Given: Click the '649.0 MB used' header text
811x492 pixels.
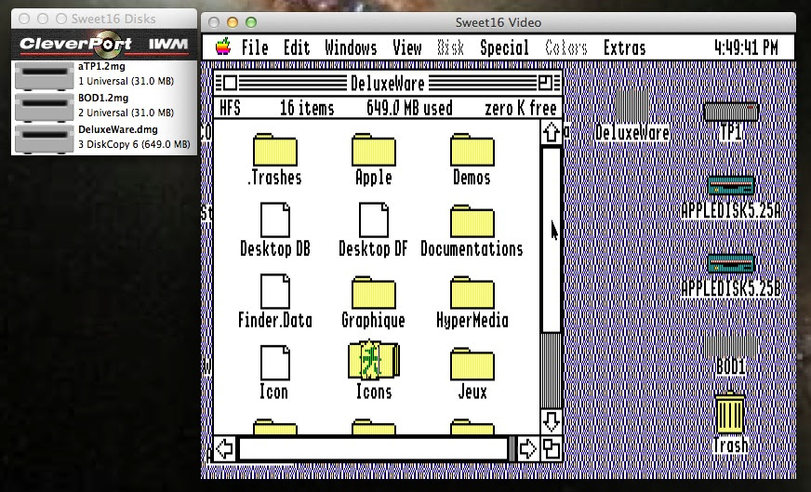Looking at the screenshot, I should click(409, 108).
